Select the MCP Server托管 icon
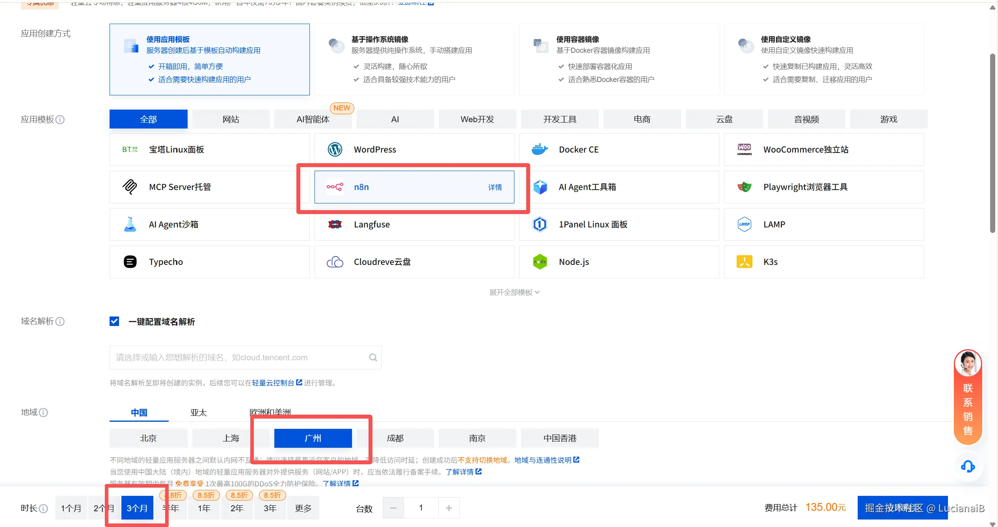This screenshot has height=527, width=998. click(130, 187)
